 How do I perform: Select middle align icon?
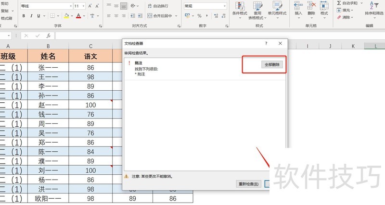(x=116, y=6)
